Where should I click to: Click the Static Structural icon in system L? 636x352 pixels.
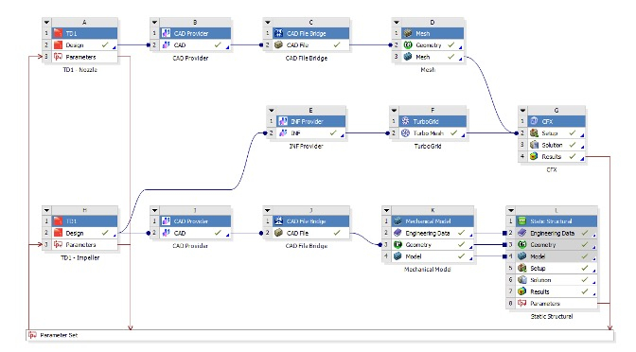[x=522, y=221]
